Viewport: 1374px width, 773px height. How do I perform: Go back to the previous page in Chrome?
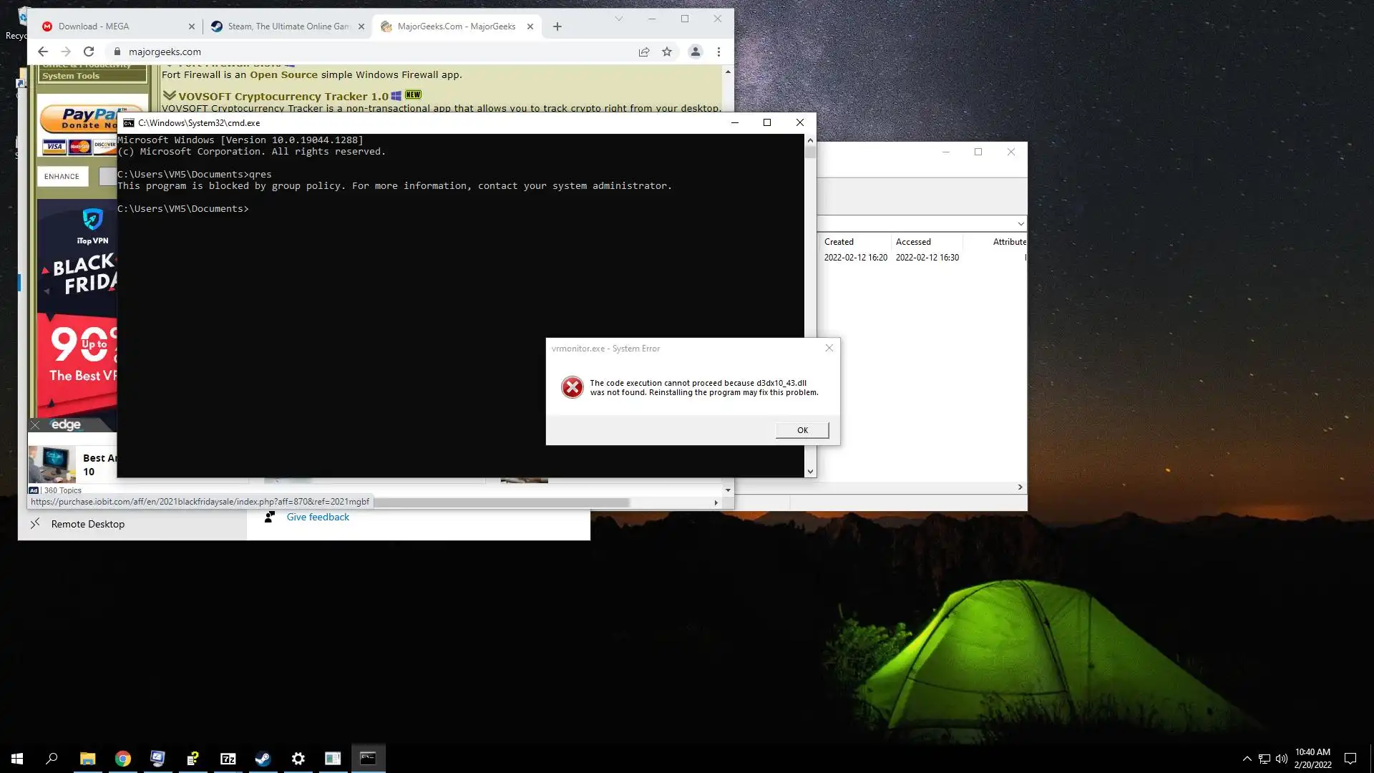pyautogui.click(x=43, y=52)
